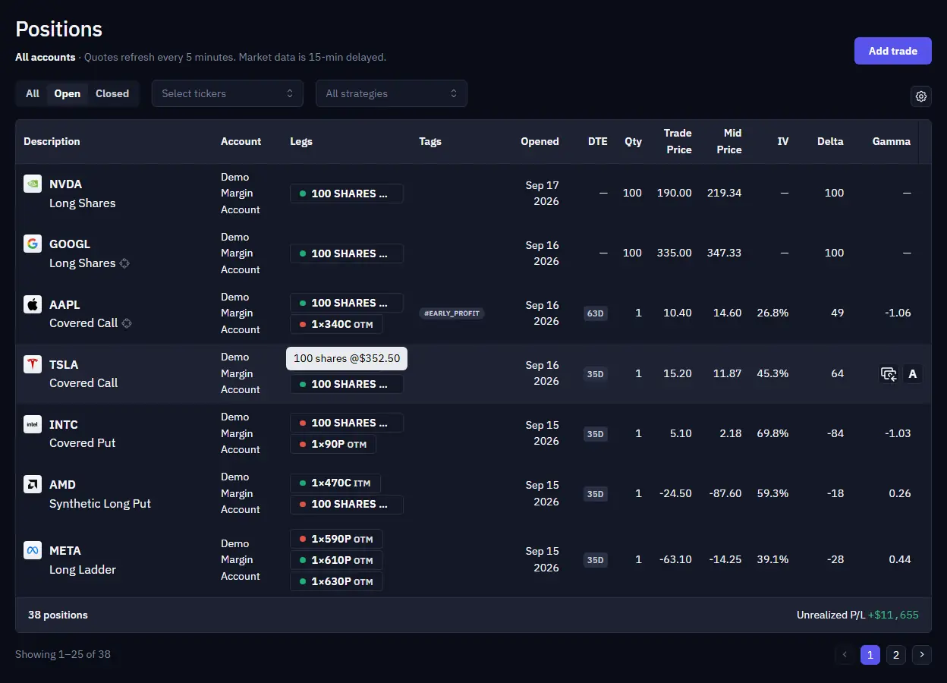
Task: Sort by Description column header
Action: (x=52, y=141)
